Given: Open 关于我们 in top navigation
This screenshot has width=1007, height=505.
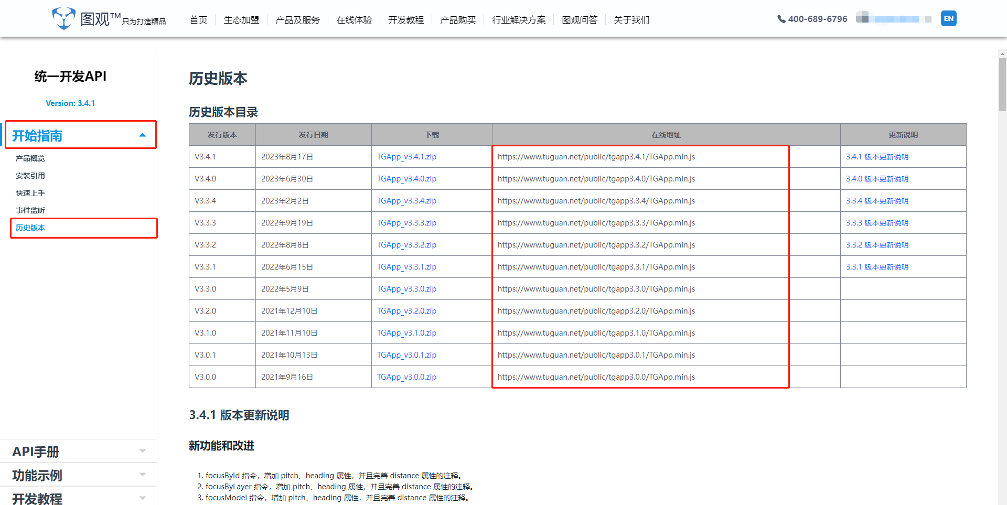Looking at the screenshot, I should pyautogui.click(x=631, y=20).
